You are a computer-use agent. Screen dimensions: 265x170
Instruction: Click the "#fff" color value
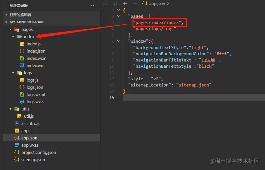[222, 54]
